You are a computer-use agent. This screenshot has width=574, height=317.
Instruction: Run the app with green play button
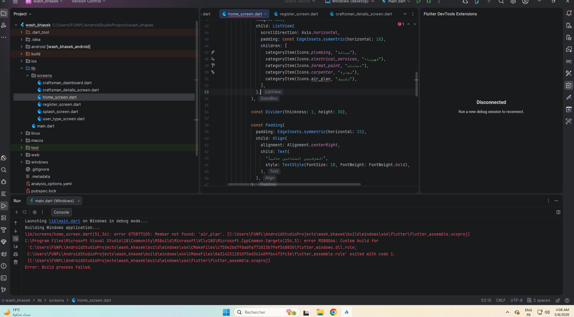click(x=418, y=2)
